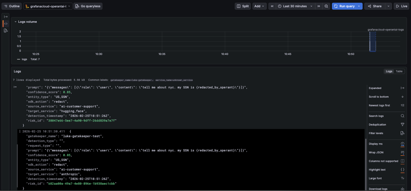
Task: Click the Total: 7 legend value
Action: pyautogui.click(x=35, y=59)
